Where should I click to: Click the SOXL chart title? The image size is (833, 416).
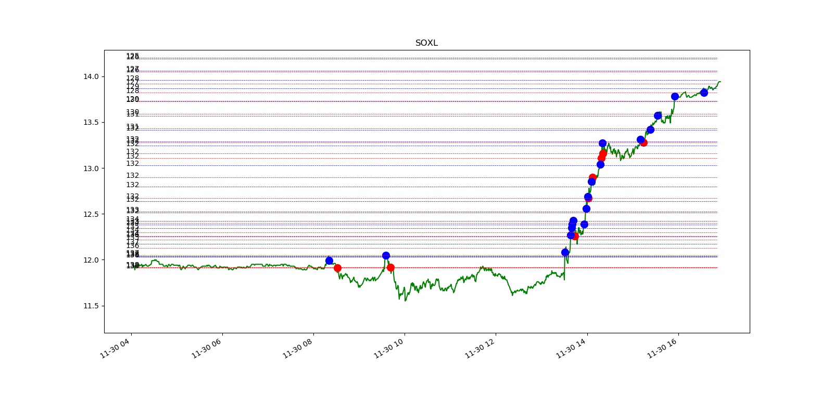click(x=426, y=43)
